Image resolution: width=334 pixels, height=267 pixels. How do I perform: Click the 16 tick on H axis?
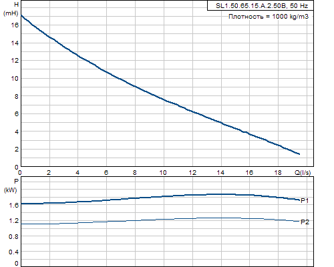click(15, 25)
